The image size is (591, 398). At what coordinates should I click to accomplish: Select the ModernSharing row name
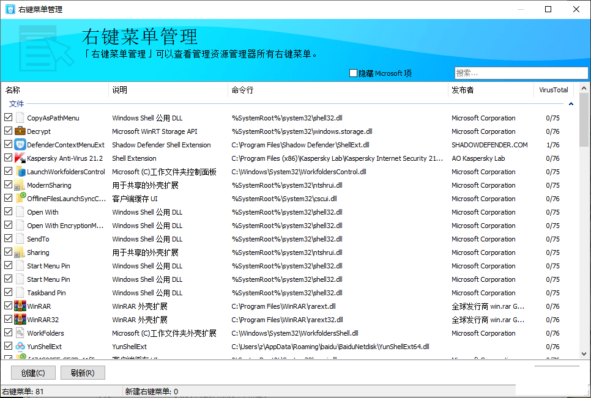tap(49, 185)
